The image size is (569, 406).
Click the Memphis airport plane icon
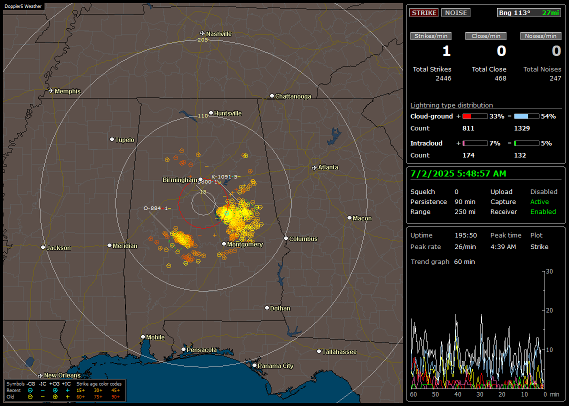51,91
